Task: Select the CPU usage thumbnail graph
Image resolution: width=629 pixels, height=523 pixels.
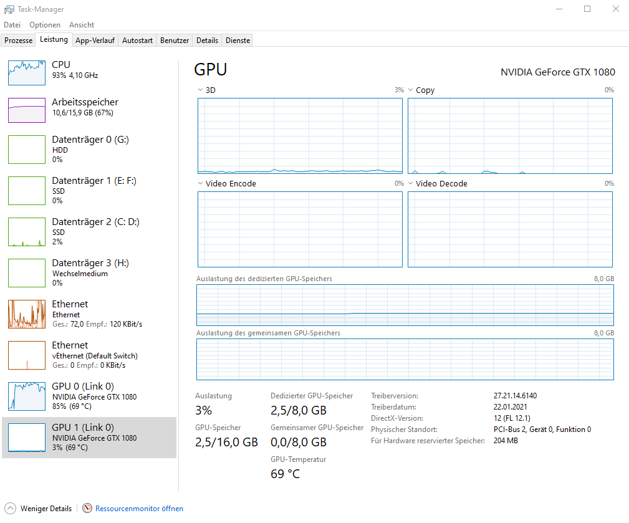Action: [x=26, y=72]
